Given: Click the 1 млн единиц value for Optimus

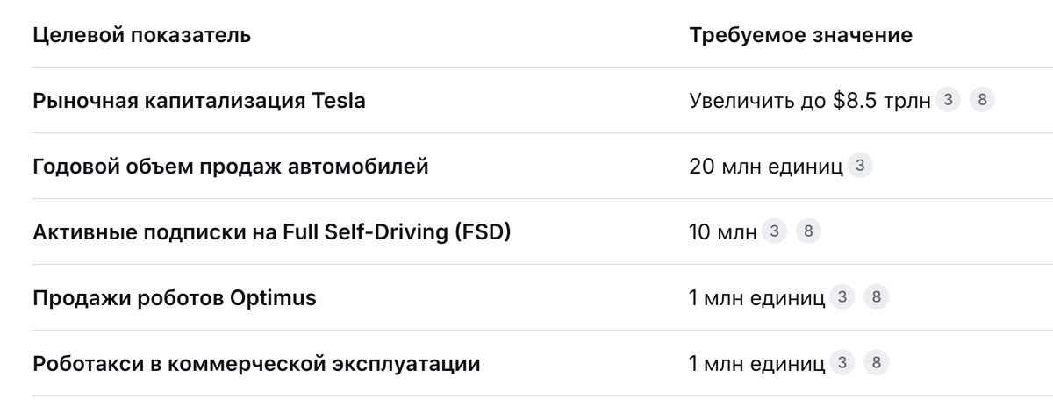Looking at the screenshot, I should point(757,298).
